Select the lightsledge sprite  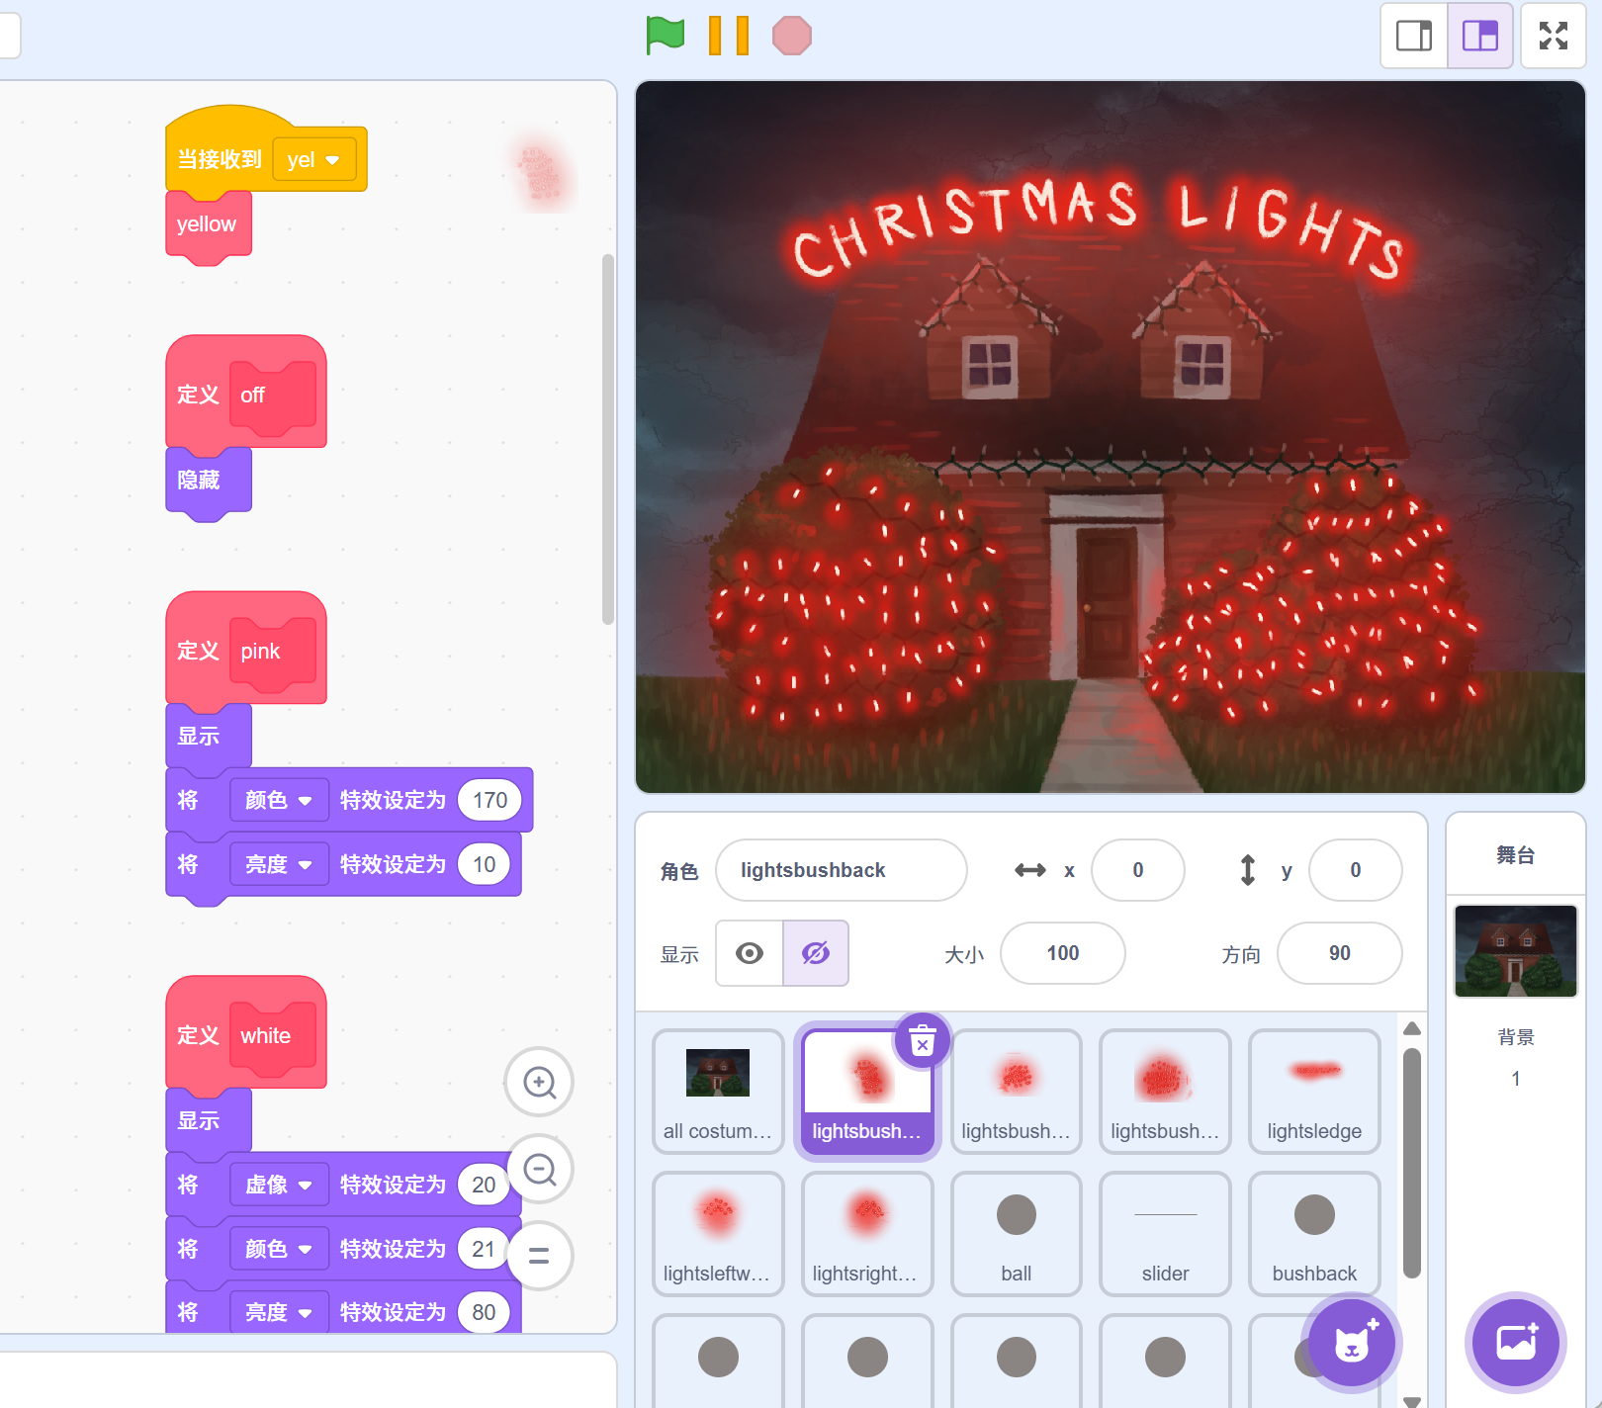tap(1313, 1092)
